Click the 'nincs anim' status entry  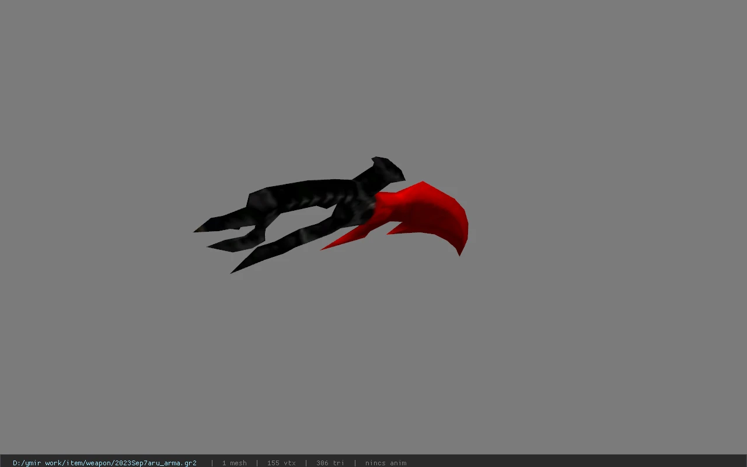pyautogui.click(x=386, y=463)
